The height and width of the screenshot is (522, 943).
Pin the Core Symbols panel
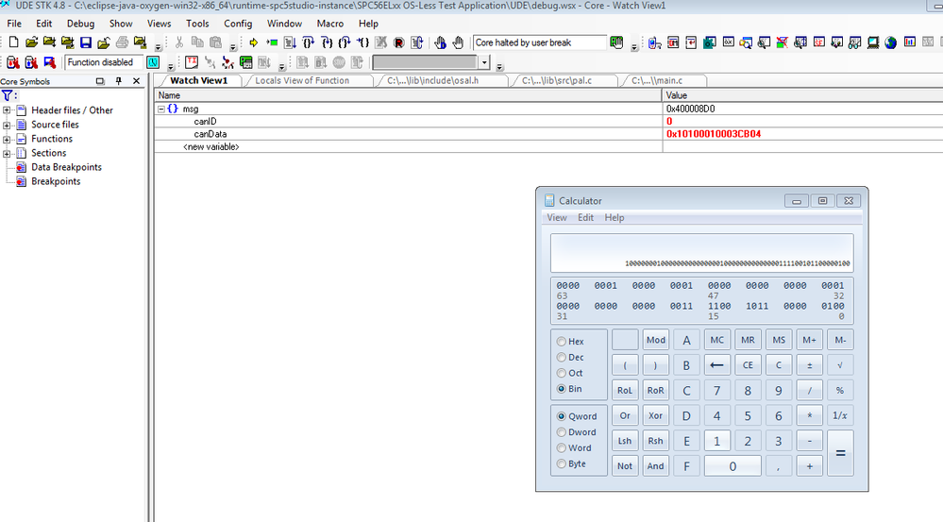click(x=119, y=81)
